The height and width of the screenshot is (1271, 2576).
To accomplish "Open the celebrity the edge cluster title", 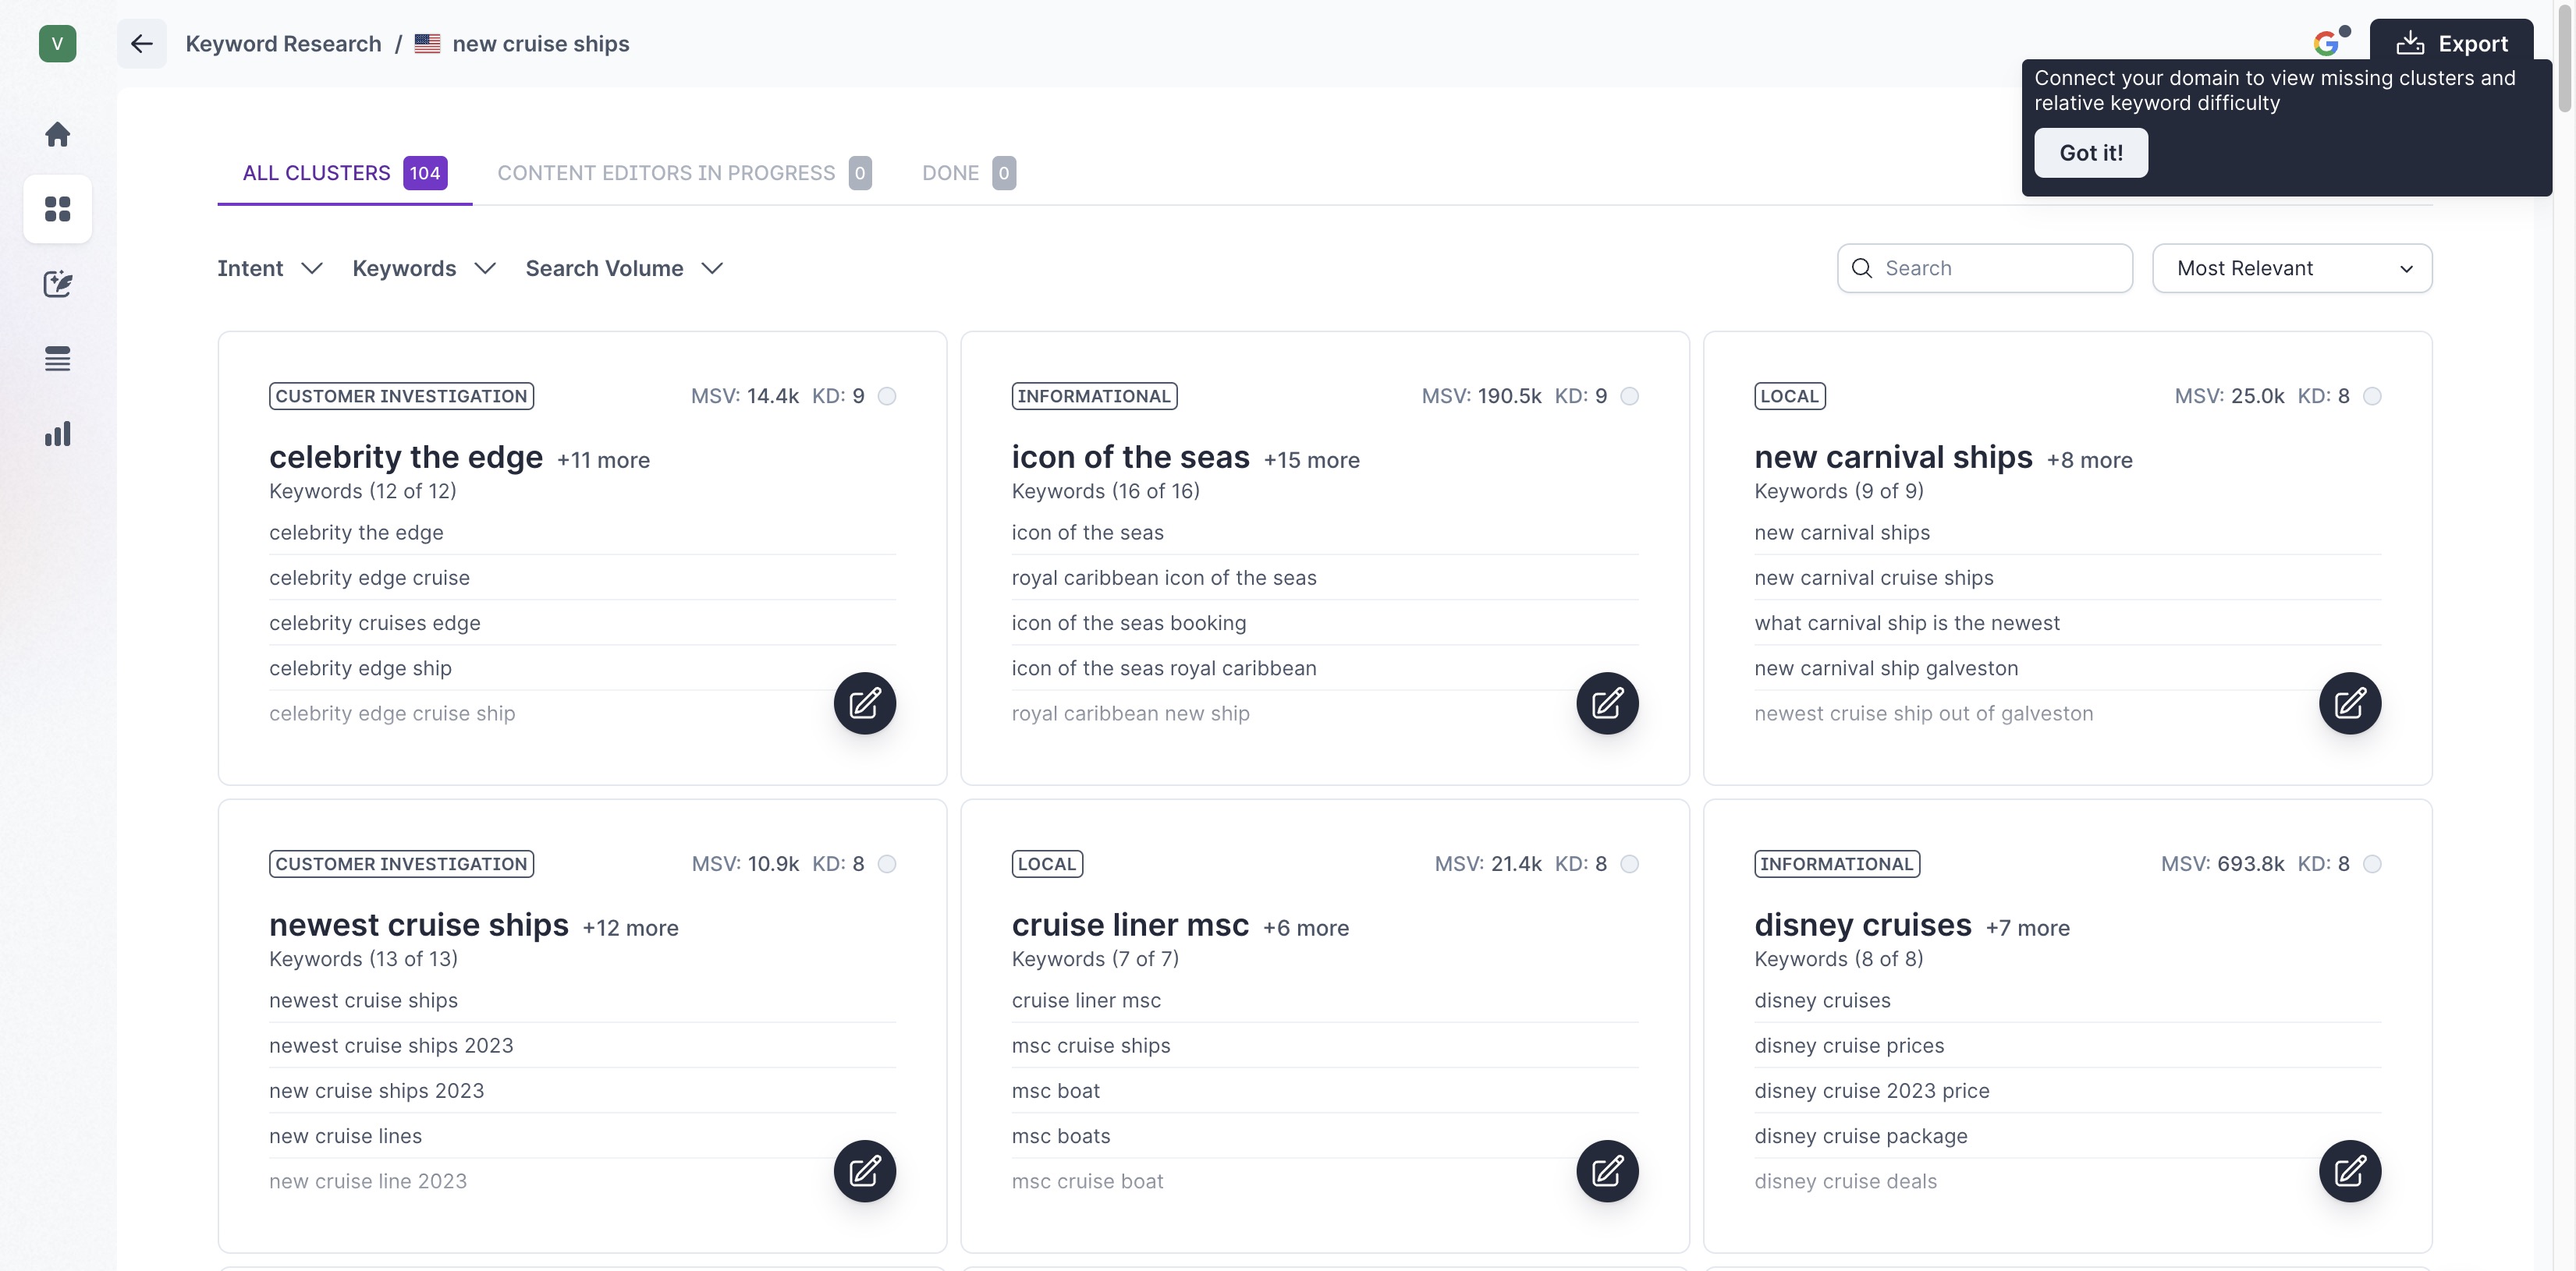I will pos(406,457).
